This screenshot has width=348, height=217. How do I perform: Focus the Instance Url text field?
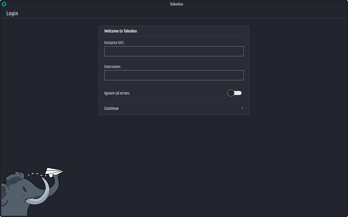coord(174,51)
